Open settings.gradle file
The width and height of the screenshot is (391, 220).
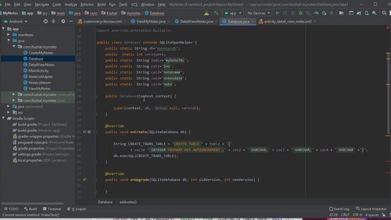click(29, 155)
